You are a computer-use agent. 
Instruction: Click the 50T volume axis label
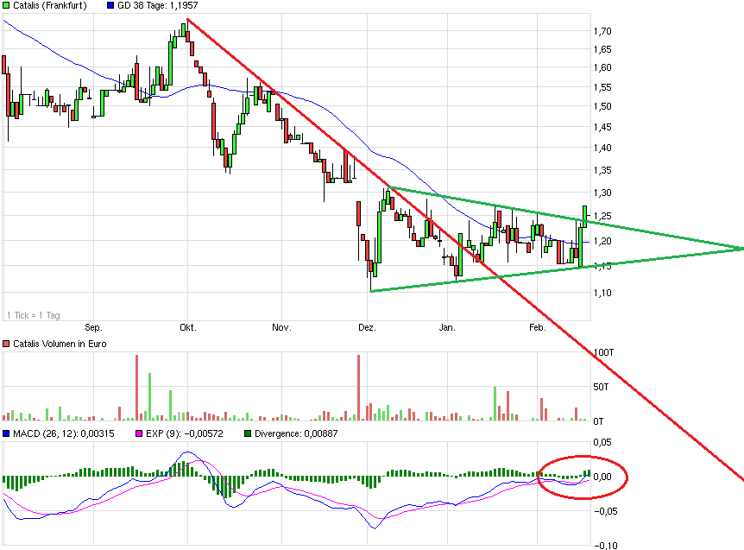click(601, 387)
